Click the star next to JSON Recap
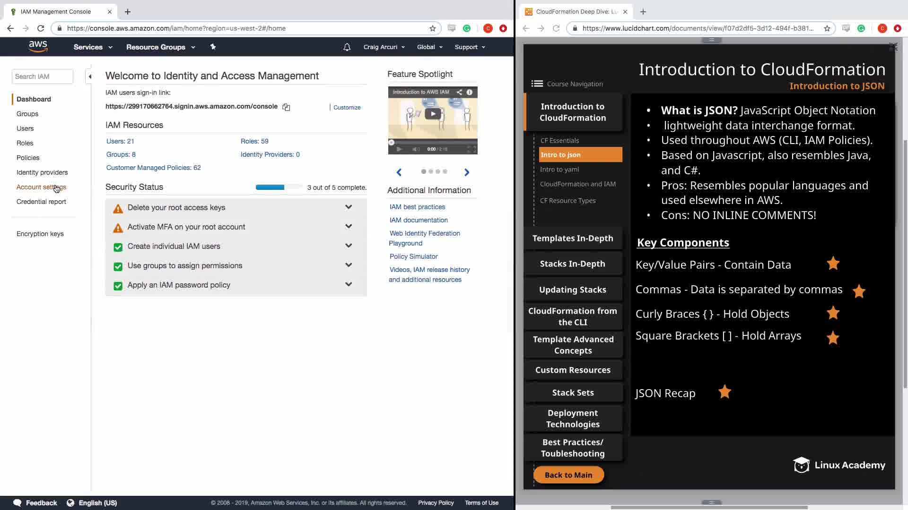The image size is (908, 510). point(725,392)
